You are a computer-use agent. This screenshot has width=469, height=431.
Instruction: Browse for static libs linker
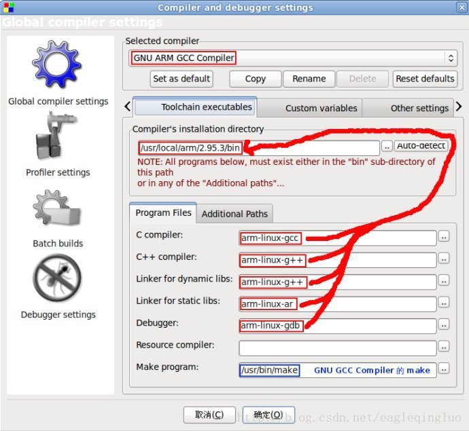444,303
